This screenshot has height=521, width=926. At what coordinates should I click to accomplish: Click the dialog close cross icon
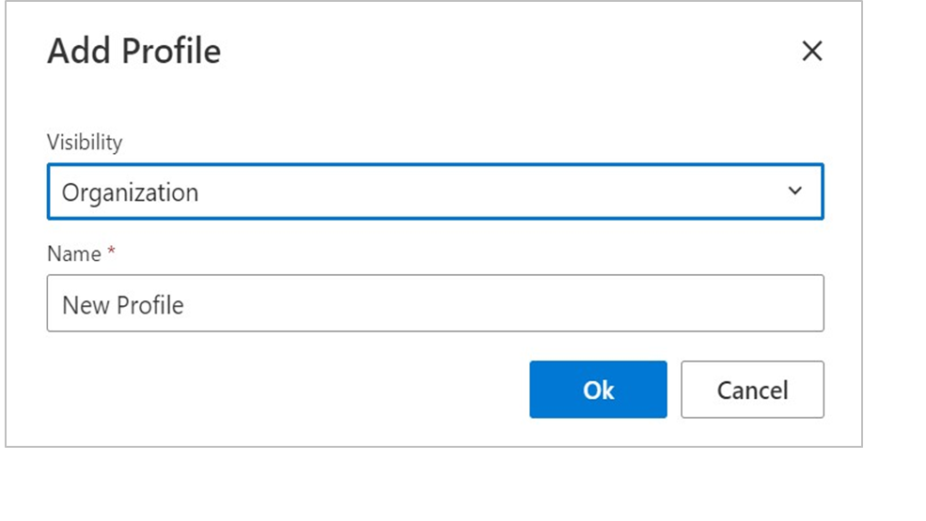coord(812,51)
